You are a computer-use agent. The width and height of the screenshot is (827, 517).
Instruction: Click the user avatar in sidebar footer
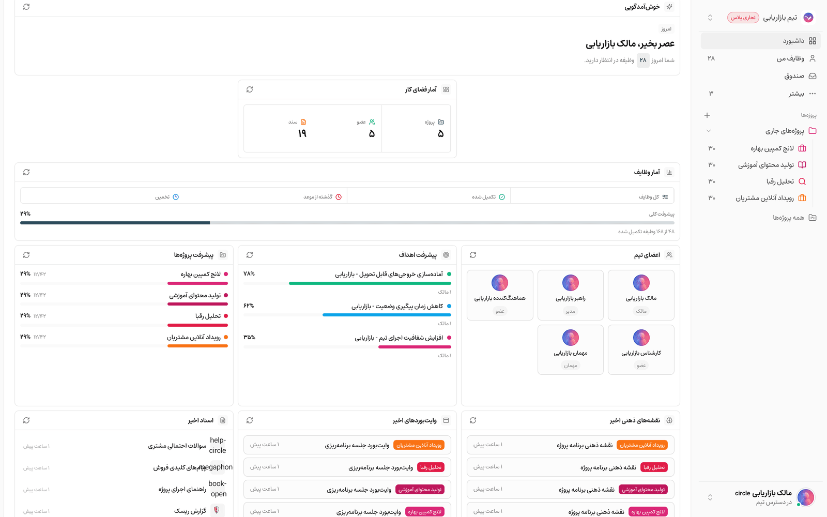(806, 497)
